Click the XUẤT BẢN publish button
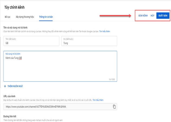This screenshot has height=122, width=171. coord(163,15)
